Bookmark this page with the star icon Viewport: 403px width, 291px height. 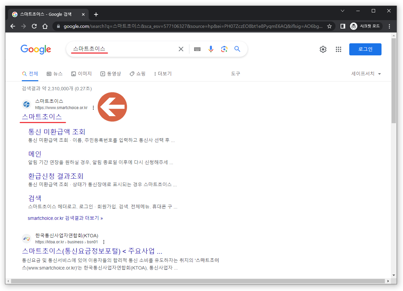coord(329,26)
